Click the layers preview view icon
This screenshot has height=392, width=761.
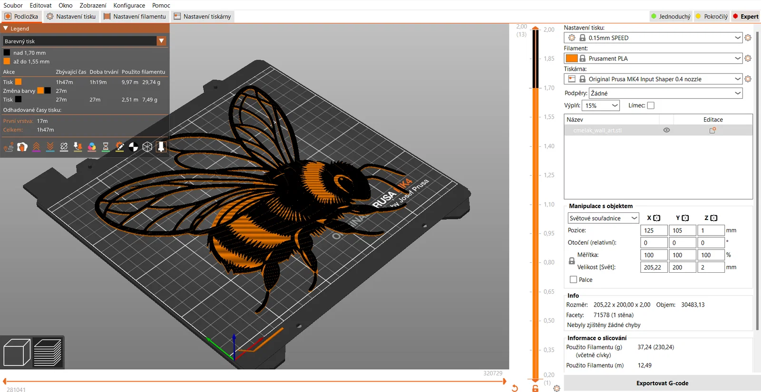(48, 353)
